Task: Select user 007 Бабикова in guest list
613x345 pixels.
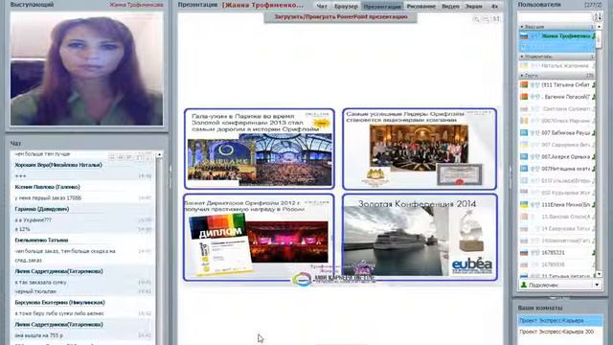Action: (557, 132)
